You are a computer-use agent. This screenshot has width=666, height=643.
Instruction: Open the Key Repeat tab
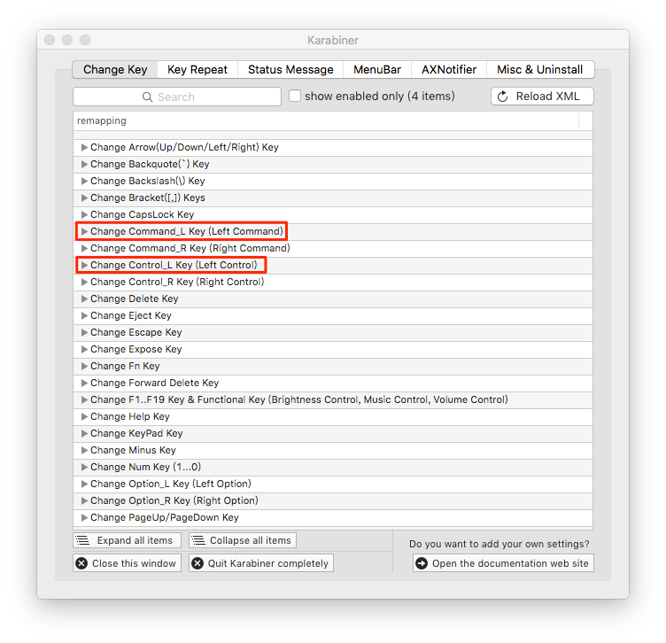coord(197,70)
